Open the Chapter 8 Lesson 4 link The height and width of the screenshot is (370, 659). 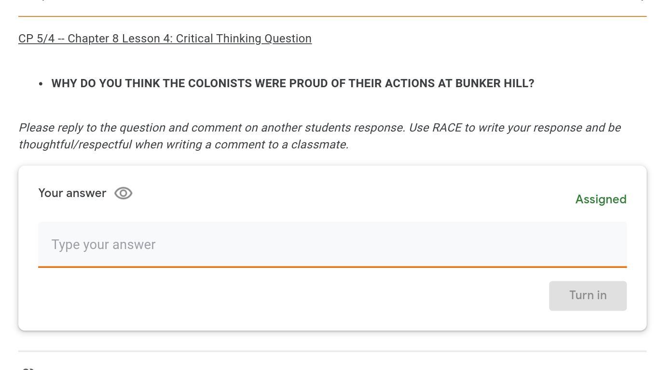tap(165, 39)
